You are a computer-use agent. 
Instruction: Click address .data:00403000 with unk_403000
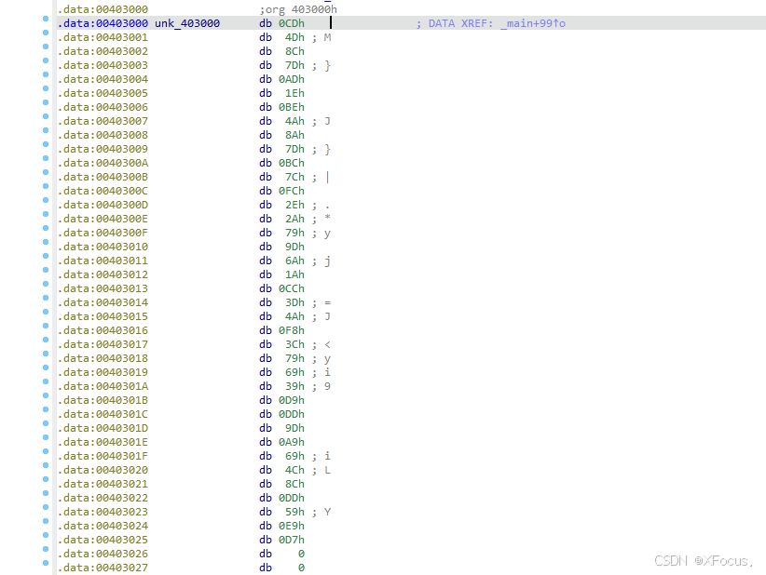[x=103, y=23]
